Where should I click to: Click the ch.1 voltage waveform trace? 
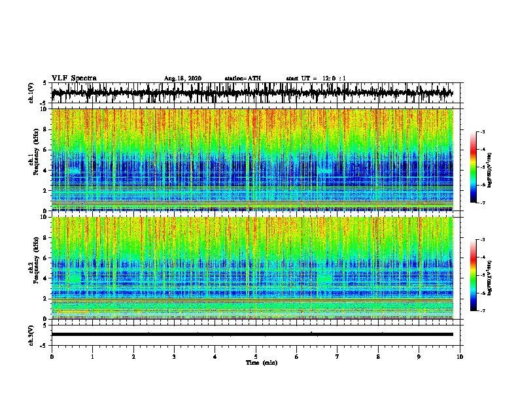(252, 93)
